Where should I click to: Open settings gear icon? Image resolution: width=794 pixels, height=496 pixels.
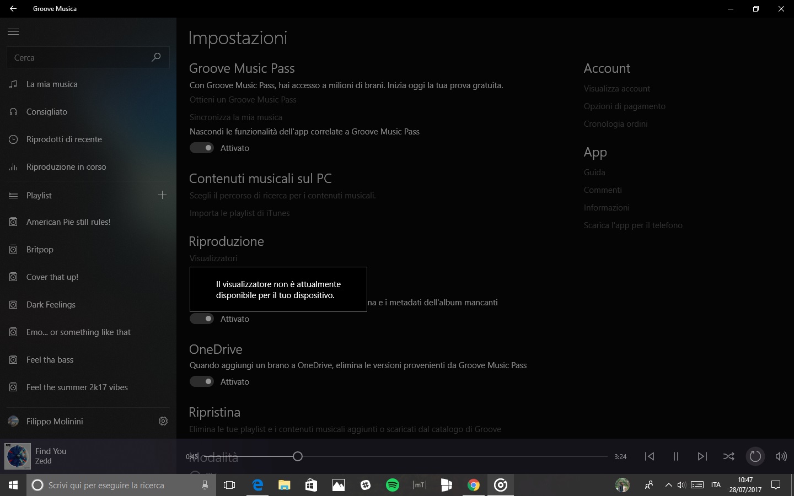pos(163,421)
